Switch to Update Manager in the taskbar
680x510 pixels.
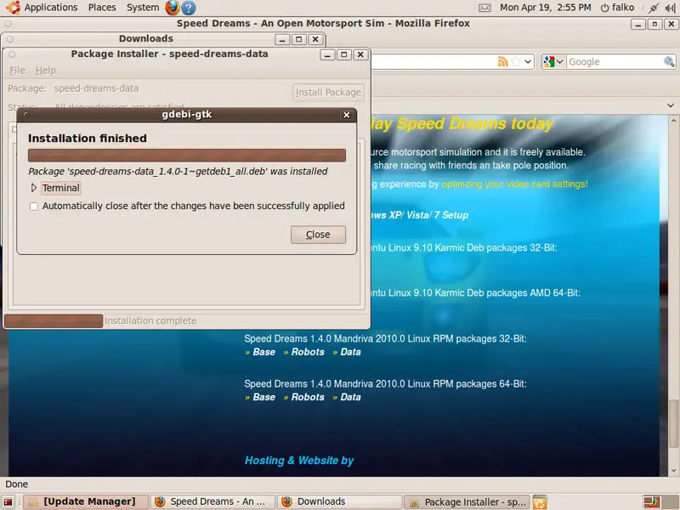click(x=86, y=501)
